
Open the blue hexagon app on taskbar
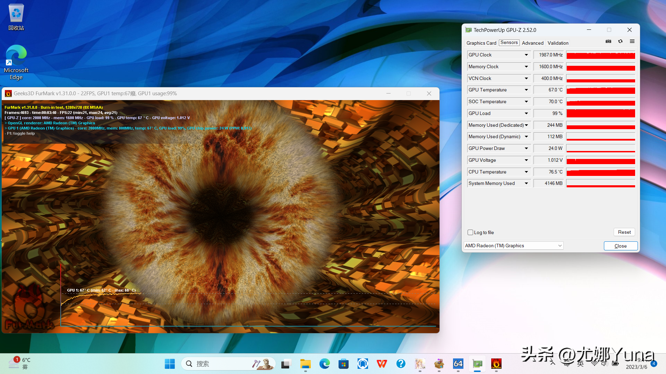click(x=362, y=364)
